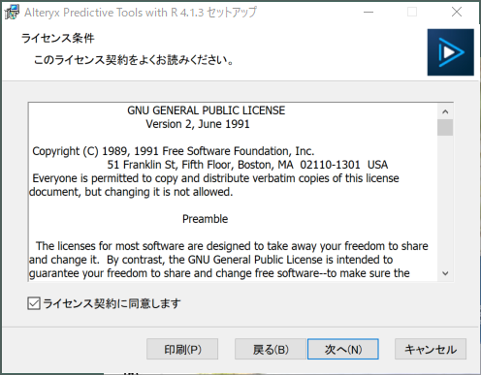The width and height of the screenshot is (481, 375).
Task: Click the Alteryx logo in the header
Action: tap(451, 52)
